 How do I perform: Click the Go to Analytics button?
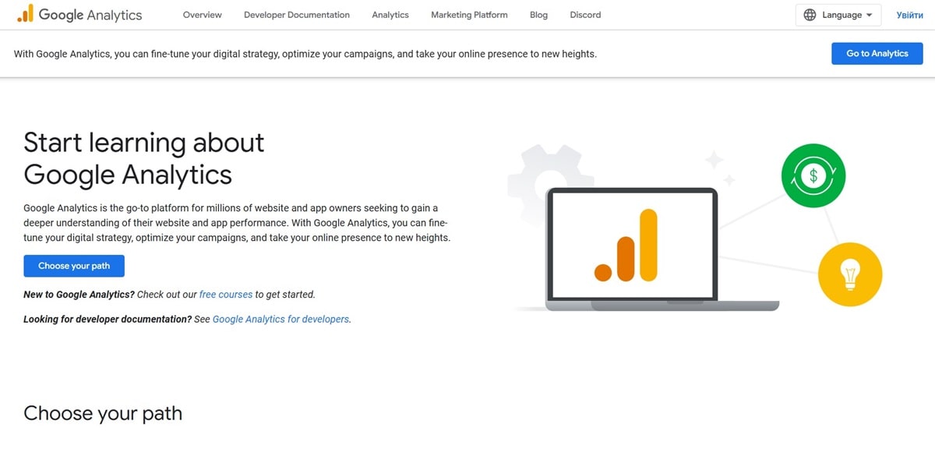(x=877, y=53)
